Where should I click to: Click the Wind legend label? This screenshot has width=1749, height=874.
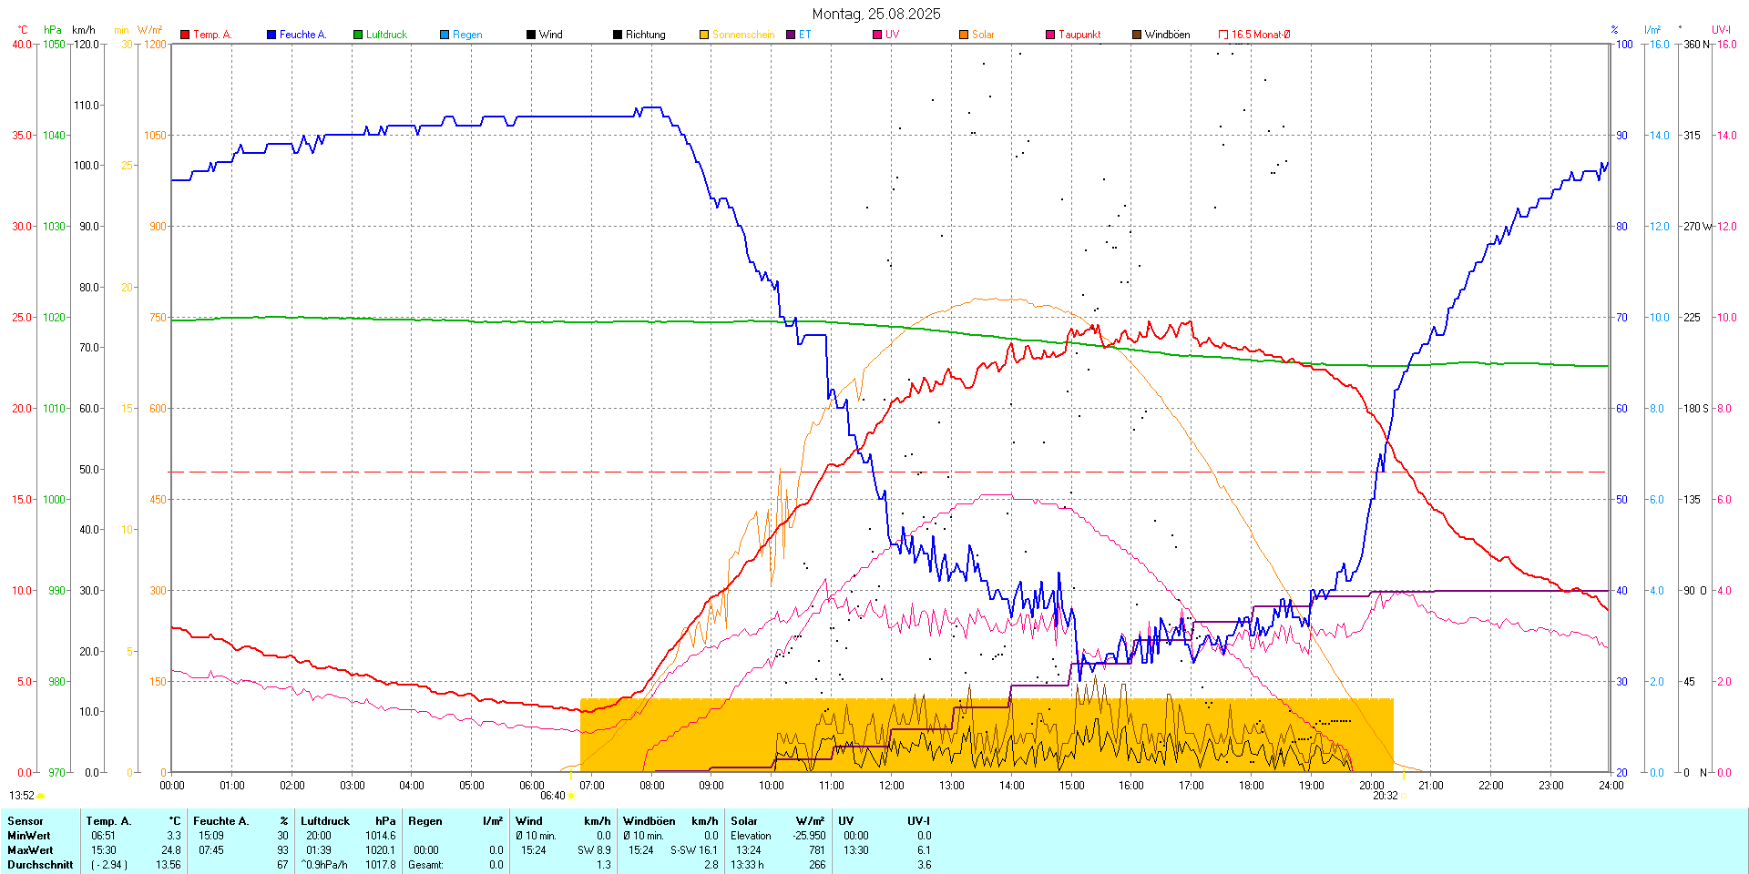tap(550, 35)
